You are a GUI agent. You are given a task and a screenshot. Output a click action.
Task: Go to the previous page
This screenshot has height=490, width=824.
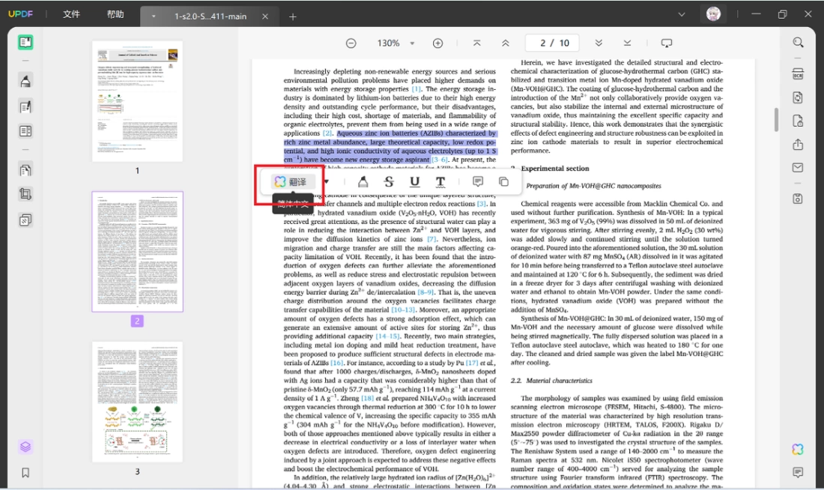pyautogui.click(x=506, y=43)
